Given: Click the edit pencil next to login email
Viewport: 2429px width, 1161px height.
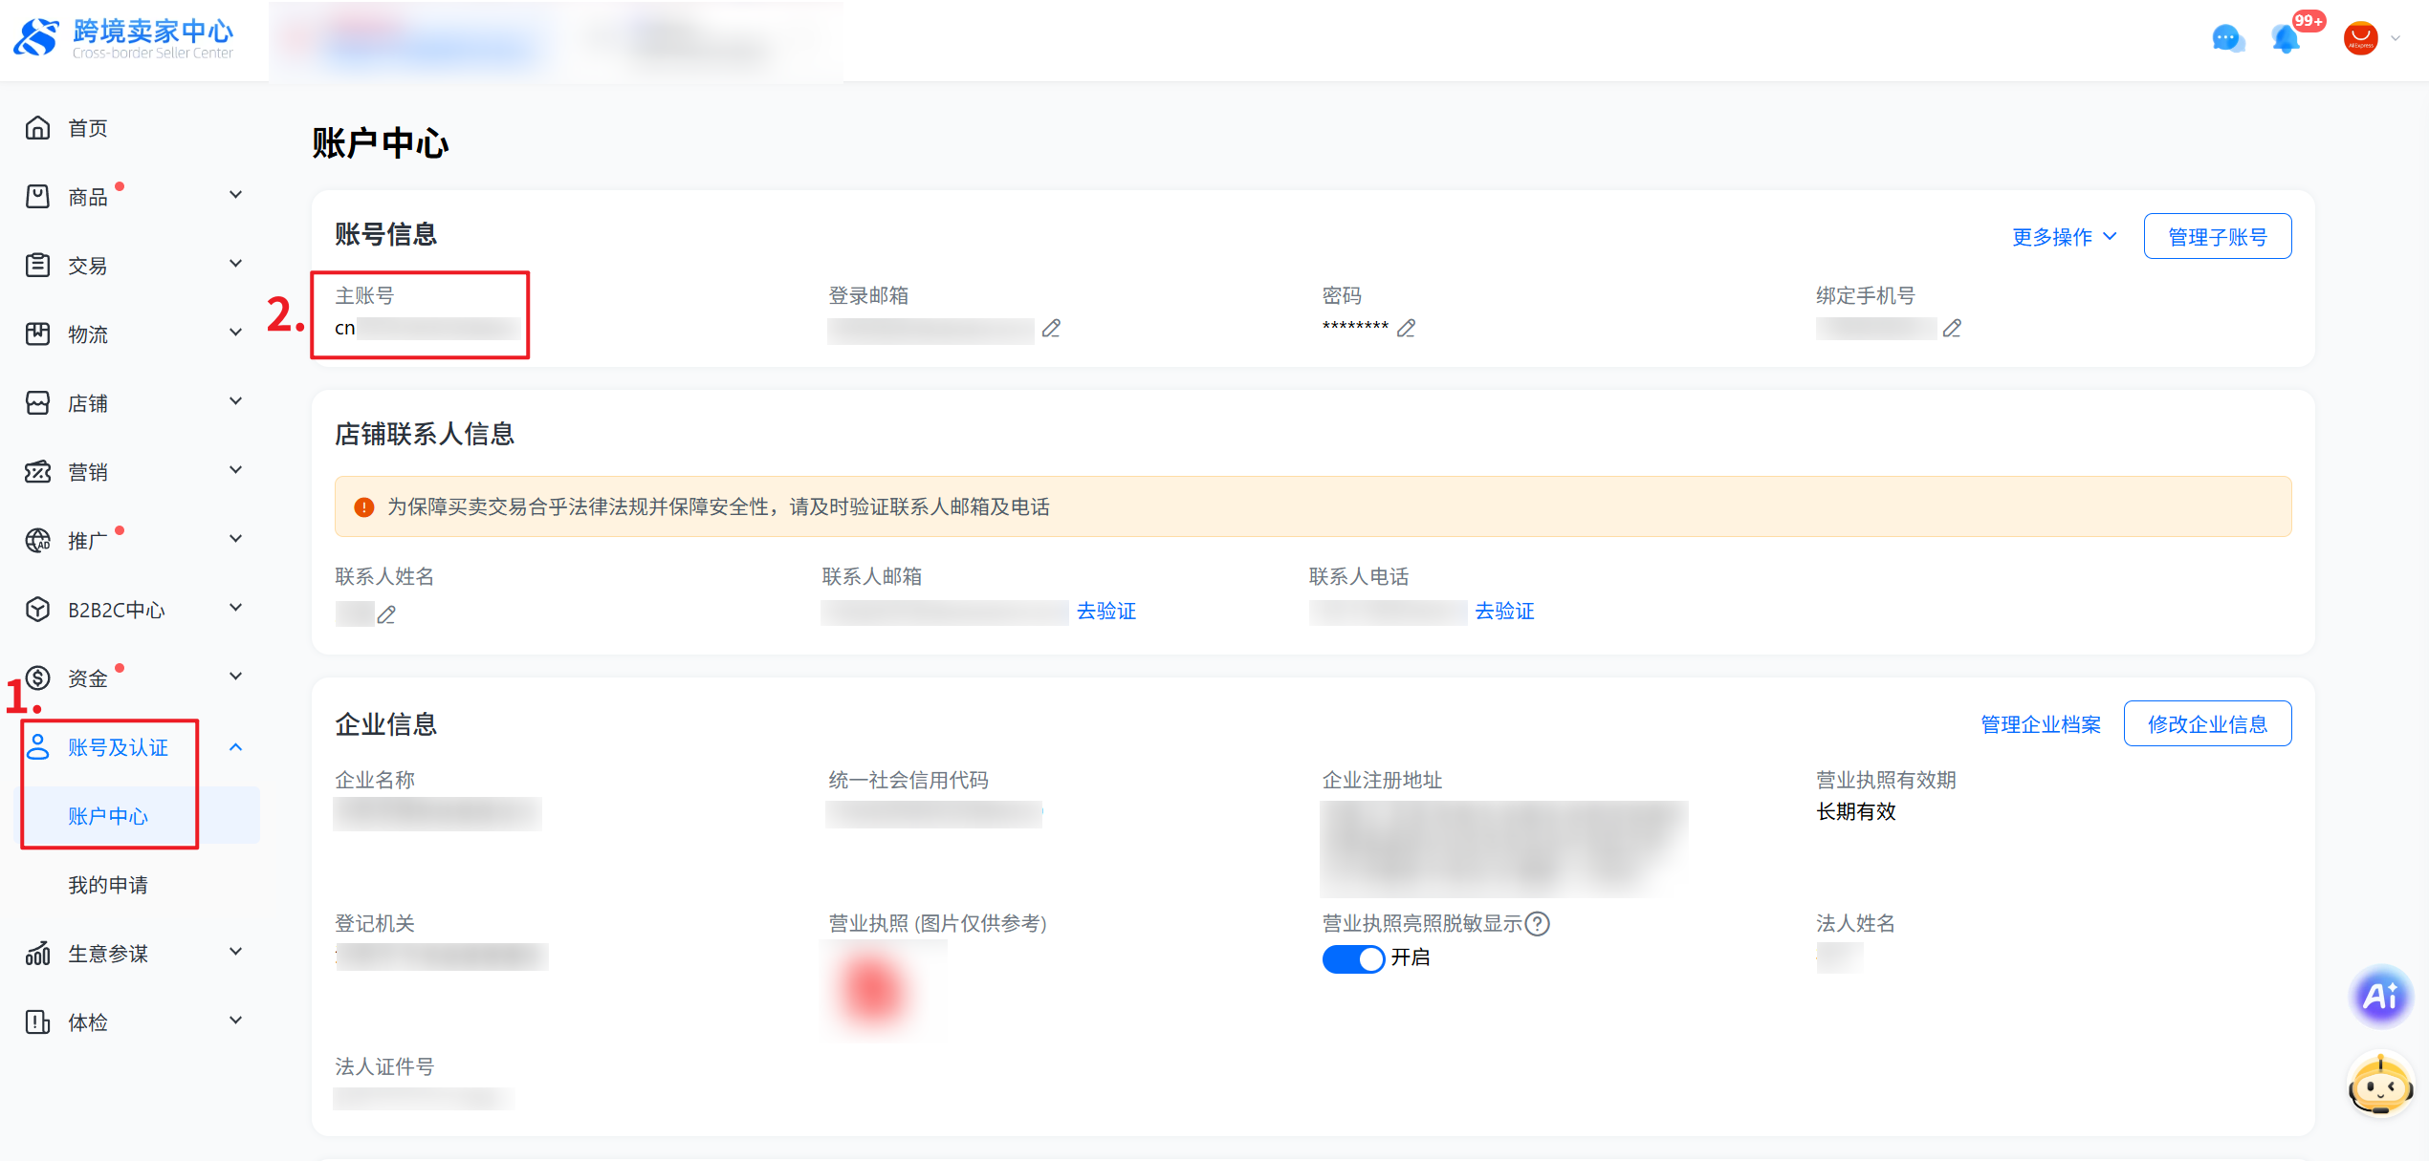Looking at the screenshot, I should coord(1051,329).
